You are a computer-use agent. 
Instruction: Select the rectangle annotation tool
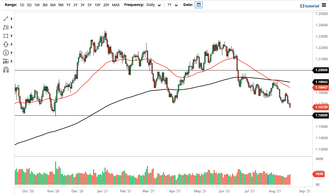[5, 36]
